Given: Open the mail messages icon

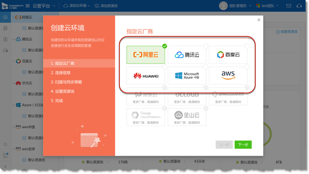Looking at the screenshot, I should click(x=288, y=6).
